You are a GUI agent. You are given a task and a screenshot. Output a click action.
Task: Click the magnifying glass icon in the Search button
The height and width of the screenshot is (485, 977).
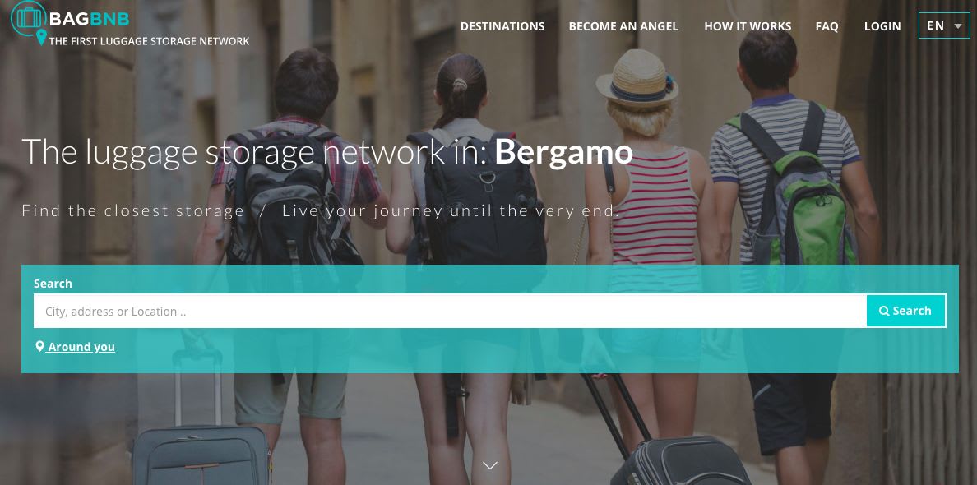point(884,311)
